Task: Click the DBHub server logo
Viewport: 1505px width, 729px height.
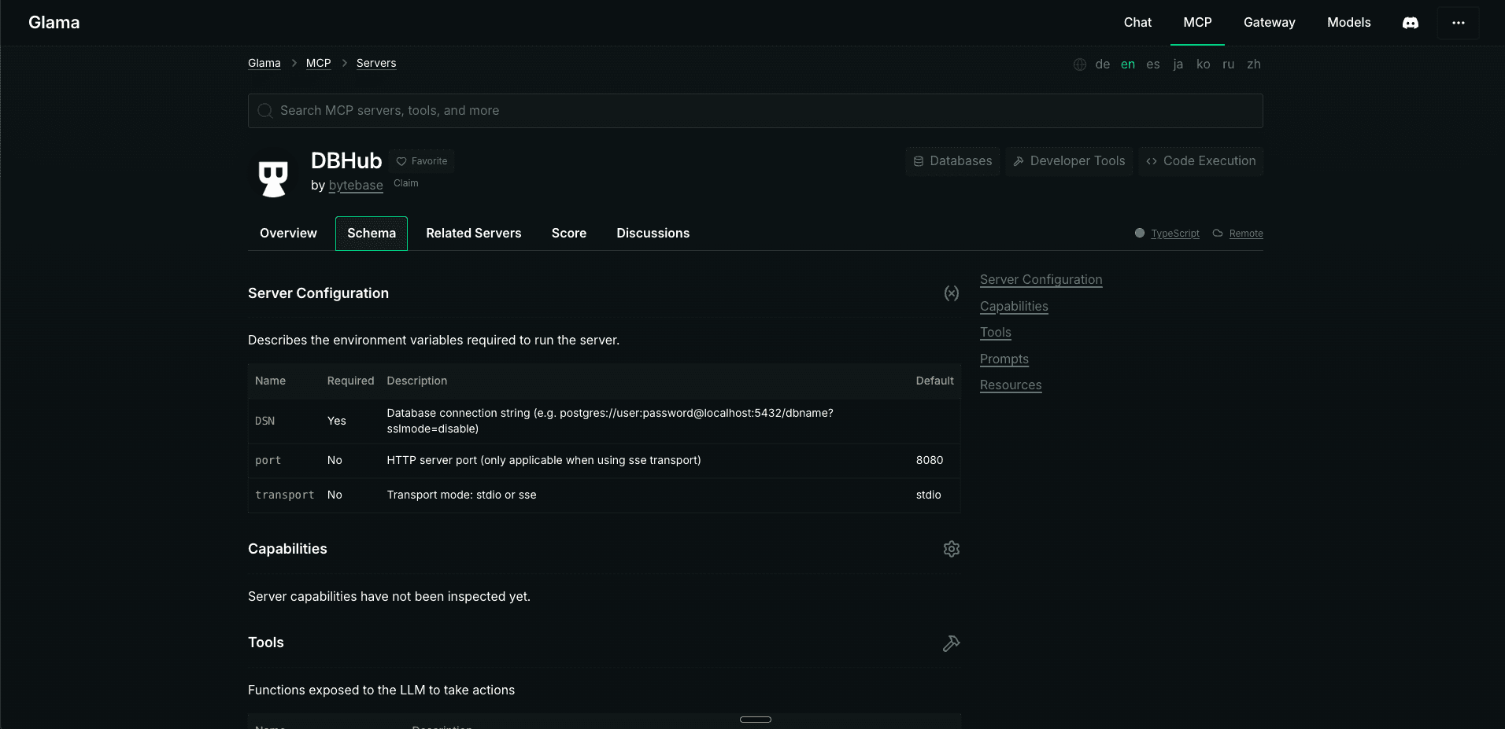Action: click(273, 176)
